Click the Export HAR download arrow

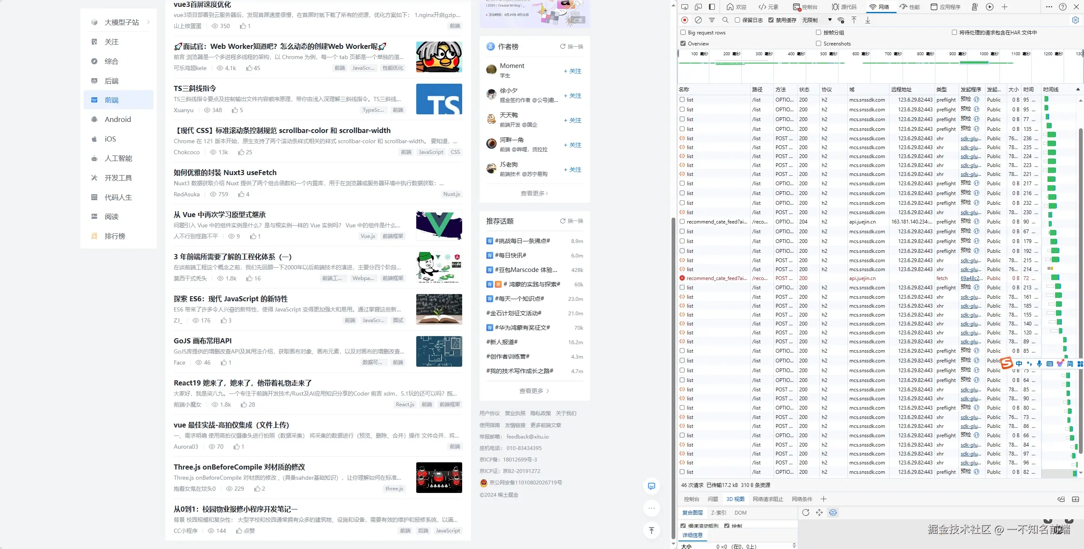click(x=868, y=20)
